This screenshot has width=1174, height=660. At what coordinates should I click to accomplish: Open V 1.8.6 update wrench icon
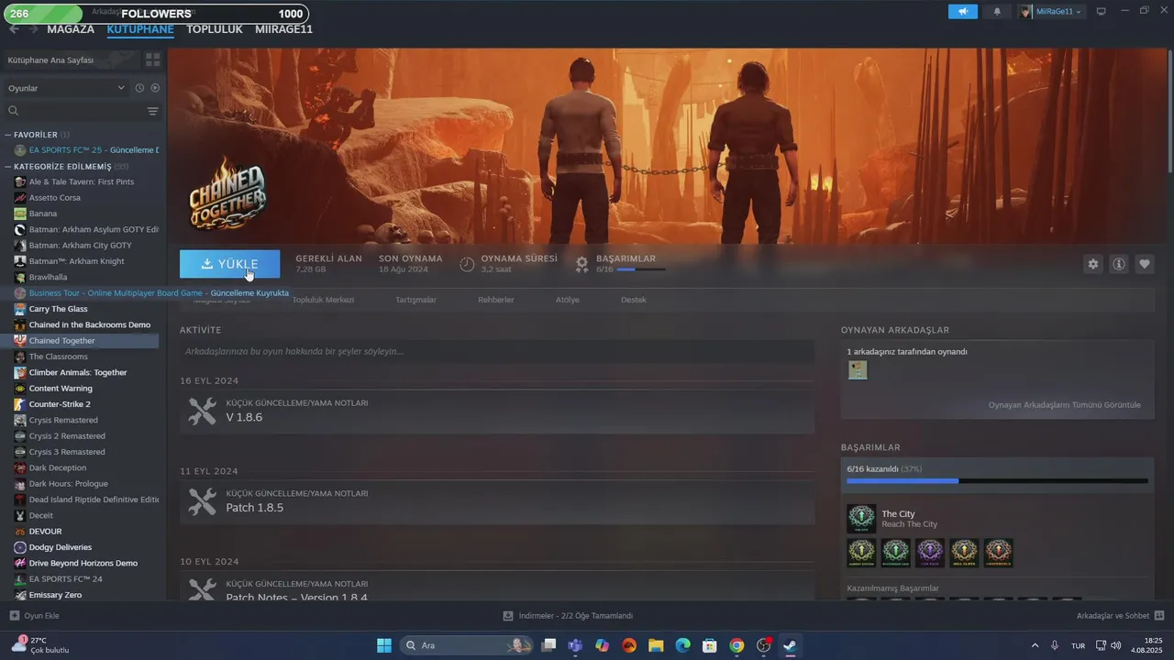click(202, 411)
